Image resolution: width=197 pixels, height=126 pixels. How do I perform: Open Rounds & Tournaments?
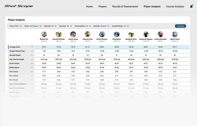[x=125, y=6]
